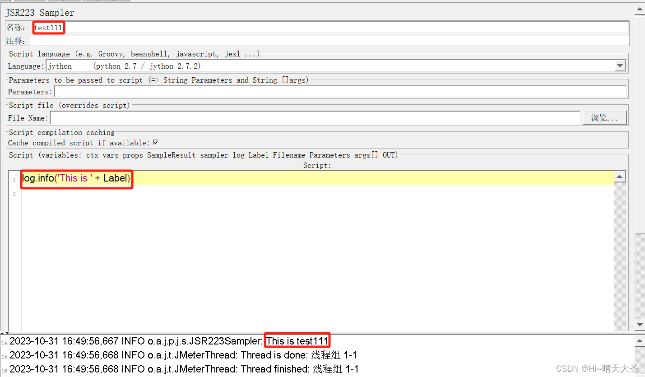Click the Parameters to be passed to script label

point(159,80)
